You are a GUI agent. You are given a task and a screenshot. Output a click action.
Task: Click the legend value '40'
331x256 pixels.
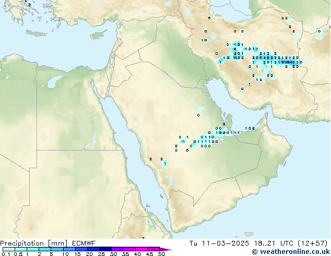(138, 254)
